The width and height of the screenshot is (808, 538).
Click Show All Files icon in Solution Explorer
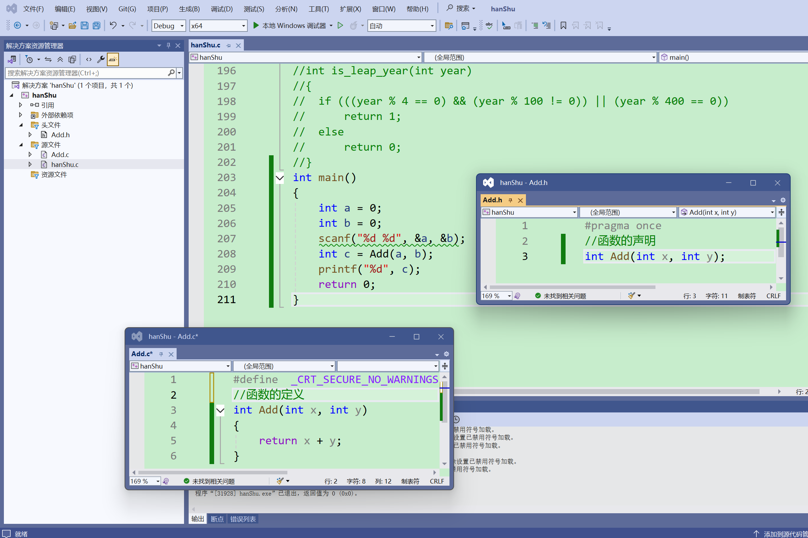coord(72,59)
